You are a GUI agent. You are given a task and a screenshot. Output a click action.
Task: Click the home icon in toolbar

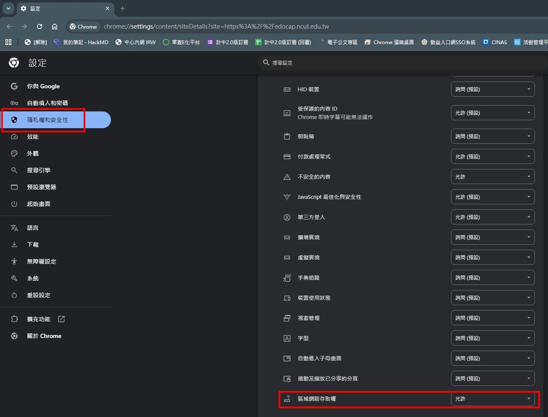(x=55, y=26)
